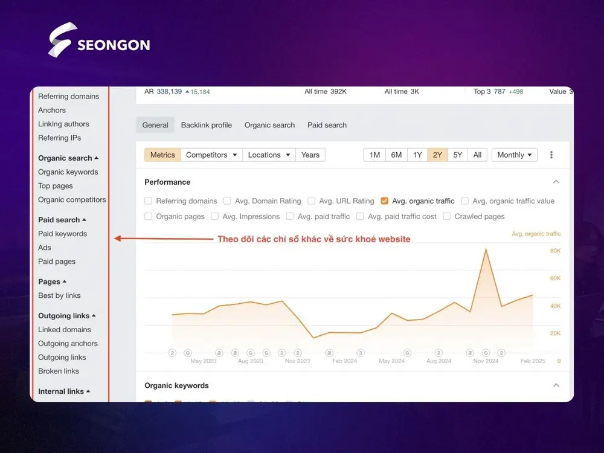This screenshot has width=604, height=453.
Task: Enable the Organic pages checkbox
Action: pyautogui.click(x=149, y=216)
